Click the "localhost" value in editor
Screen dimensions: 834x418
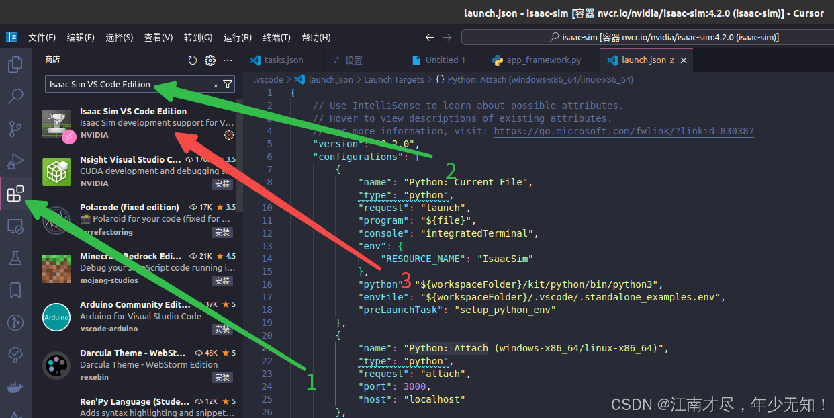[434, 399]
